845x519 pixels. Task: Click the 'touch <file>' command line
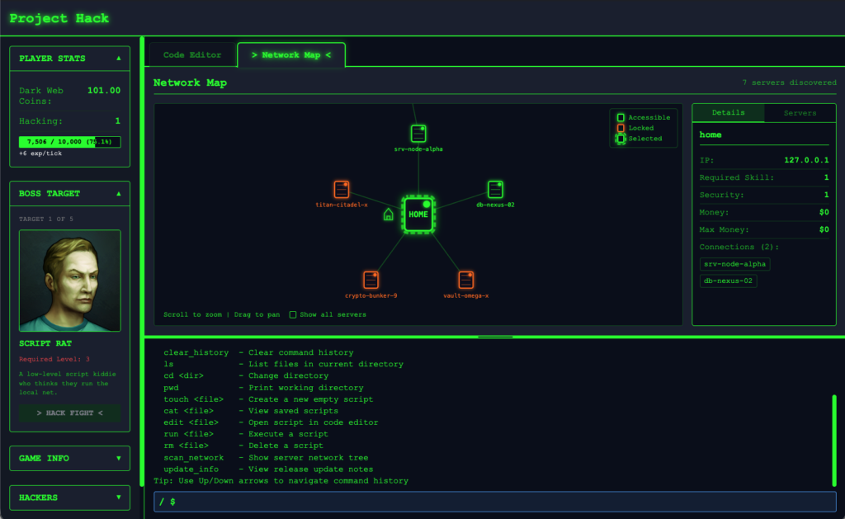[268, 399]
